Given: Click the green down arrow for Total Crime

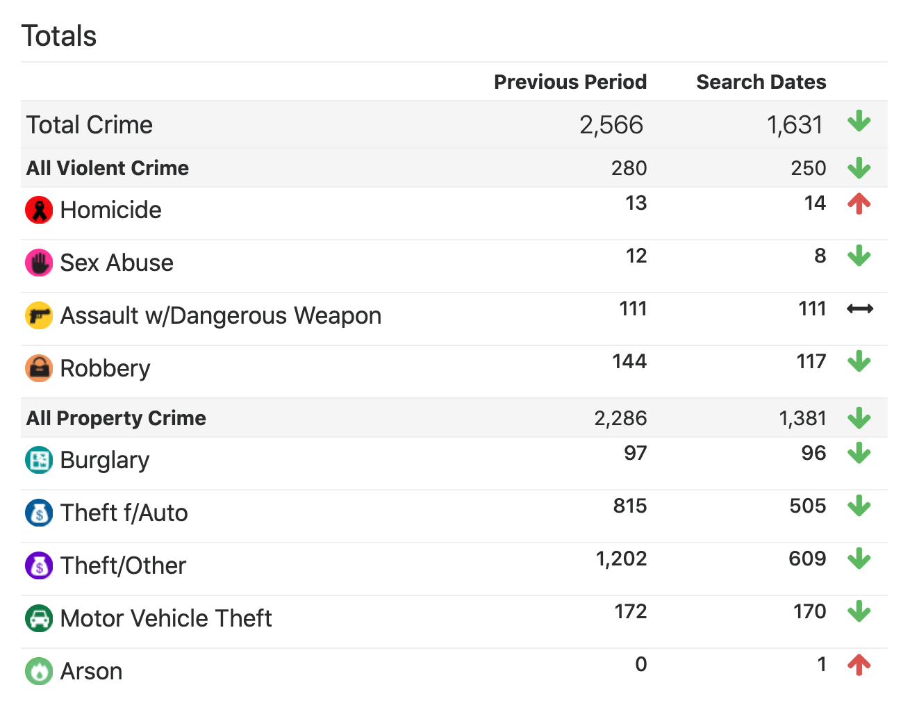Looking at the screenshot, I should (859, 122).
